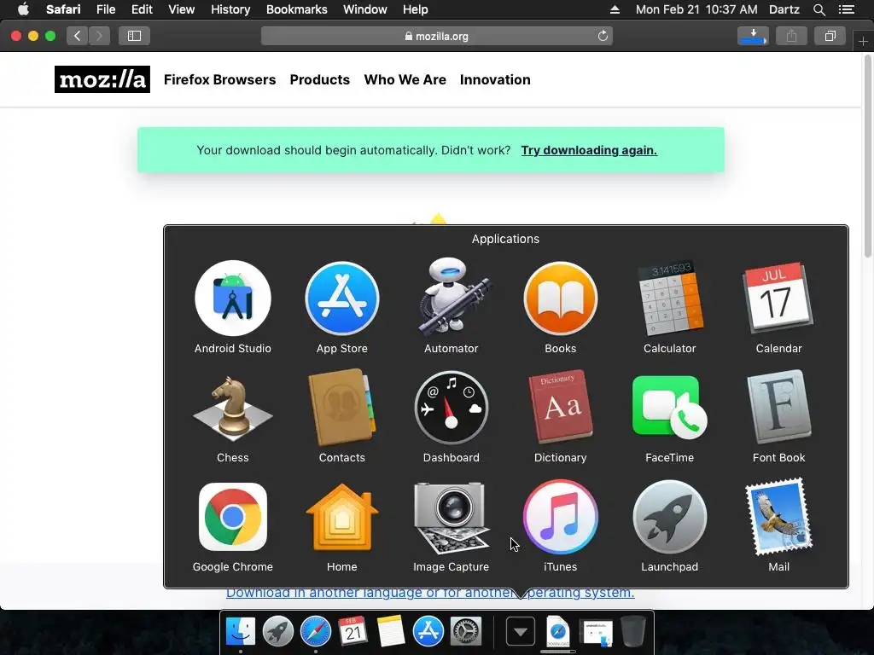874x655 pixels.
Task: Open the Edit menu
Action: click(142, 9)
